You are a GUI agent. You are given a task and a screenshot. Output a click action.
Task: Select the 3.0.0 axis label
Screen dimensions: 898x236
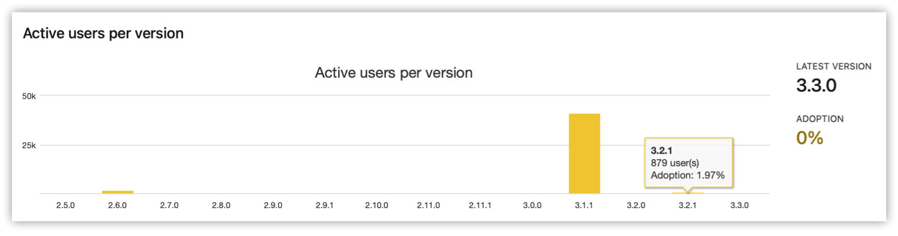(532, 205)
